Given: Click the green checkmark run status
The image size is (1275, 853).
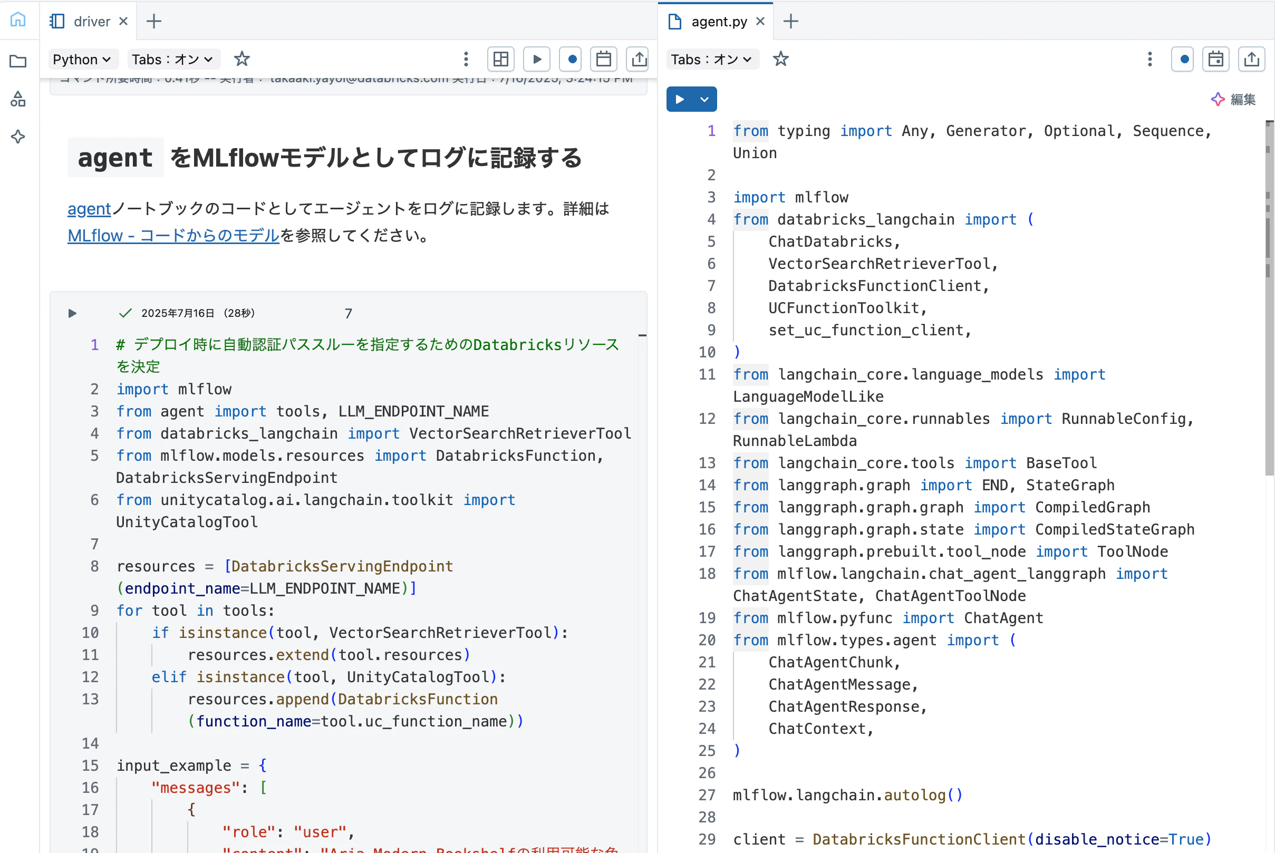Looking at the screenshot, I should point(125,313).
